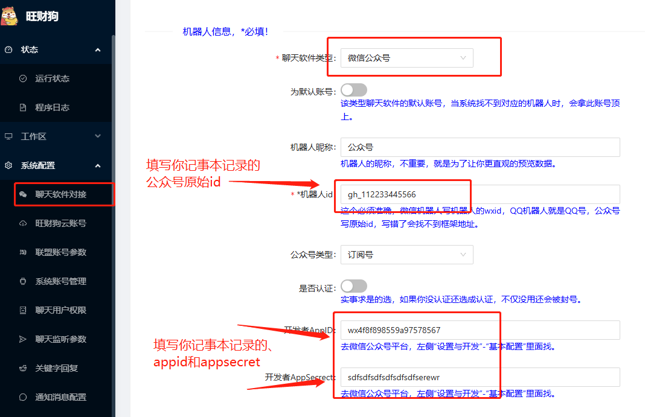Open 聊天监听参数 menu item
This screenshot has width=645, height=417.
[60, 339]
